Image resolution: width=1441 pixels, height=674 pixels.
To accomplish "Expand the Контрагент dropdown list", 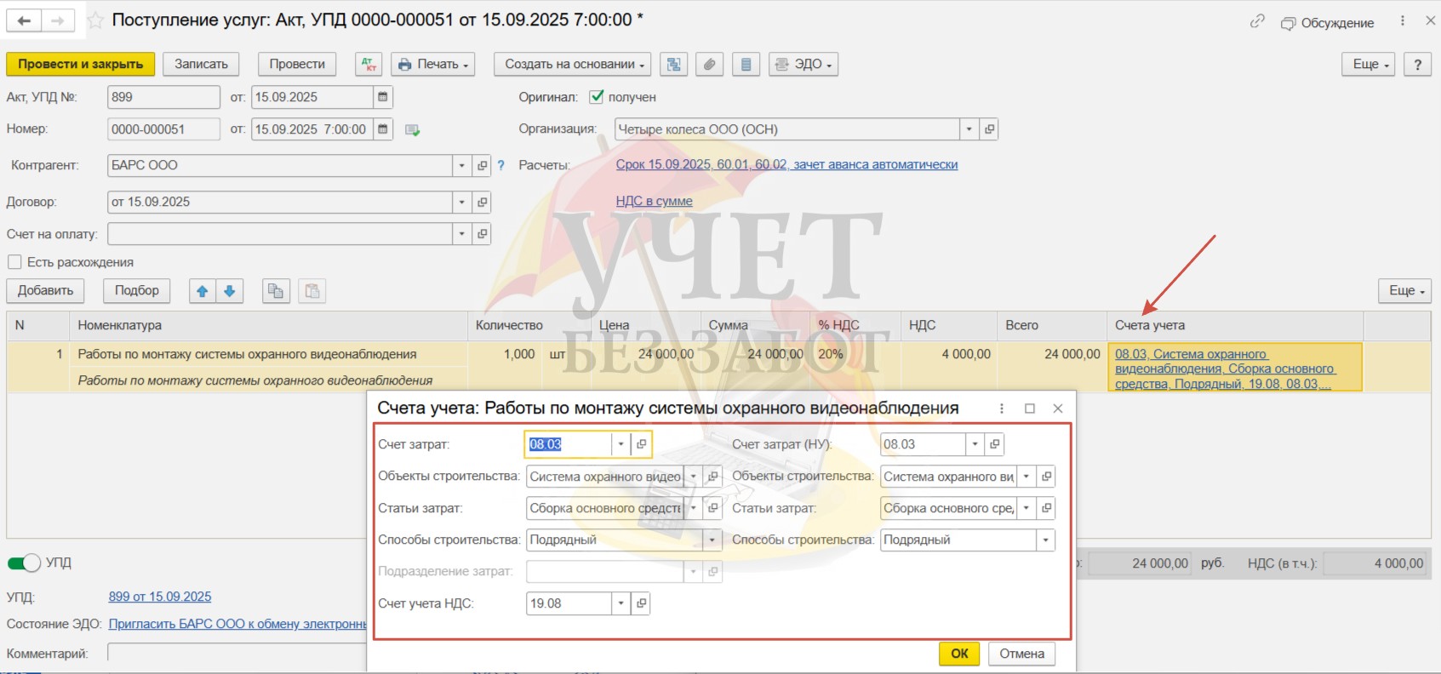I will (x=461, y=166).
